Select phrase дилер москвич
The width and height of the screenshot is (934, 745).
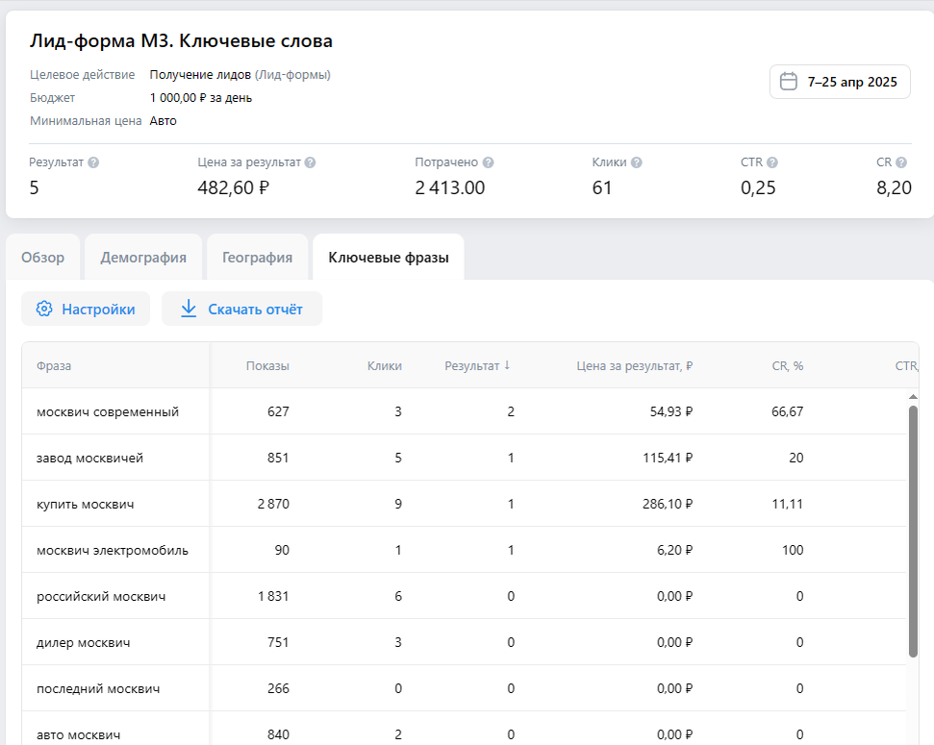point(84,642)
